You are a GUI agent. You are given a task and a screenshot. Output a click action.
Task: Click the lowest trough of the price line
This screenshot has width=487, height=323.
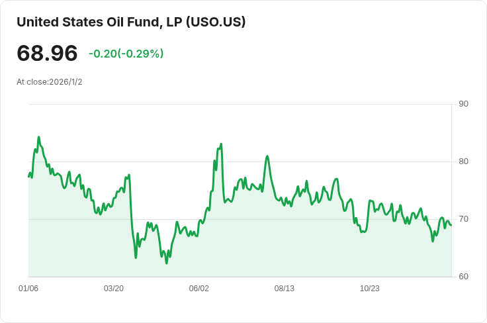click(167, 263)
